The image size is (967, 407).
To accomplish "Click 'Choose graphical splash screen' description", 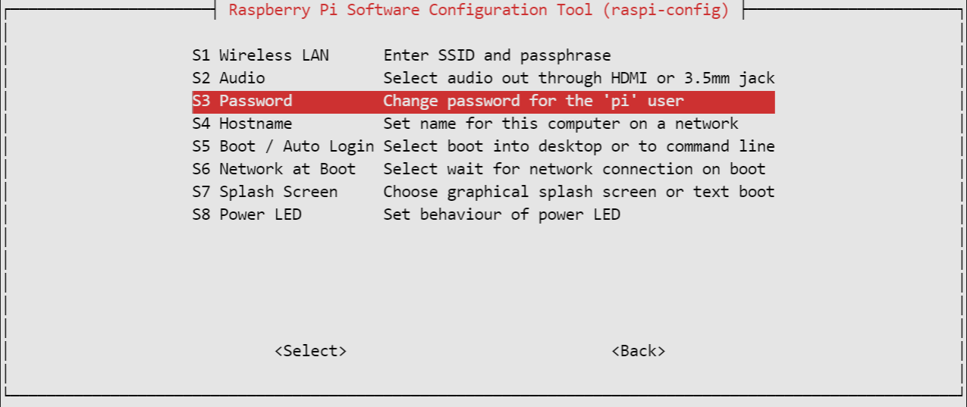I will (x=520, y=192).
